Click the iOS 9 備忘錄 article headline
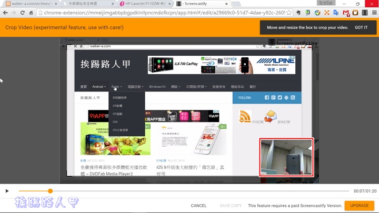 (x=190, y=170)
